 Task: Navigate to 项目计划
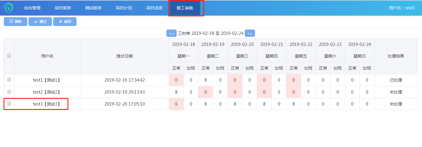click(x=124, y=8)
